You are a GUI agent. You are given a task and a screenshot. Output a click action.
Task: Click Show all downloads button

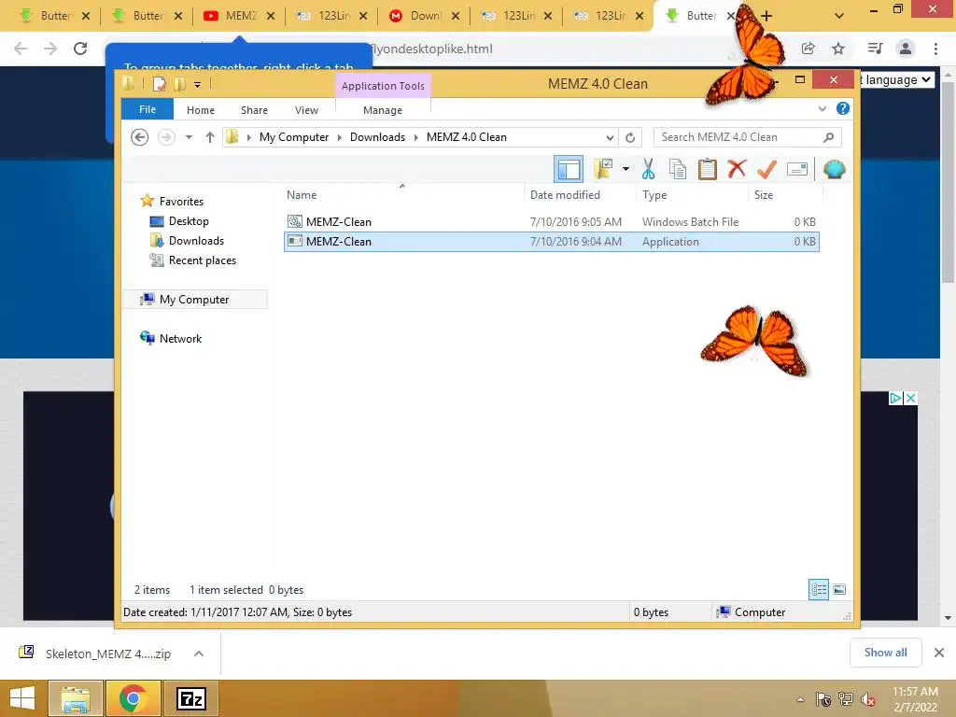tap(885, 653)
